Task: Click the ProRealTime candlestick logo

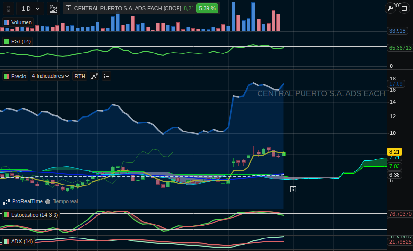Action: click(6, 202)
